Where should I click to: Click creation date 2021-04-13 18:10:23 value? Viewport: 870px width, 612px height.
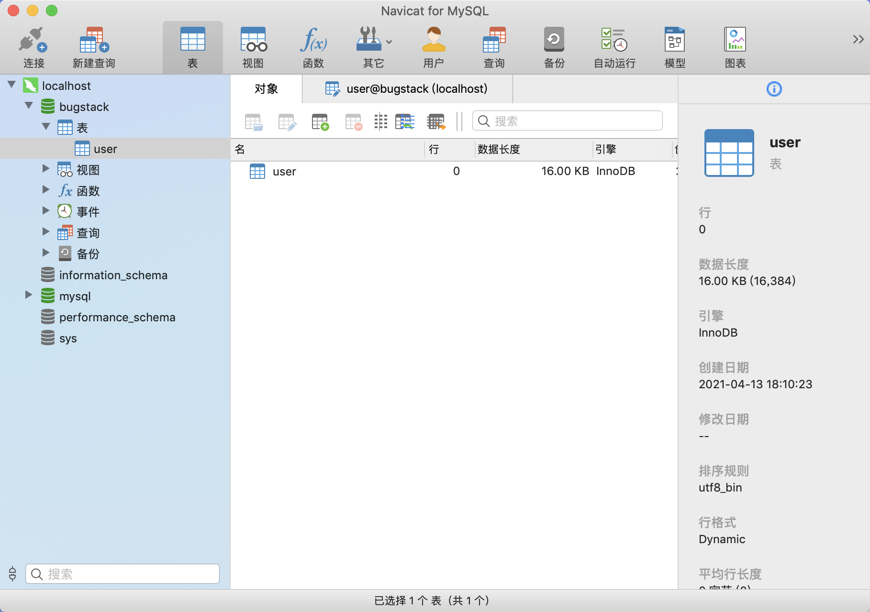click(x=755, y=384)
